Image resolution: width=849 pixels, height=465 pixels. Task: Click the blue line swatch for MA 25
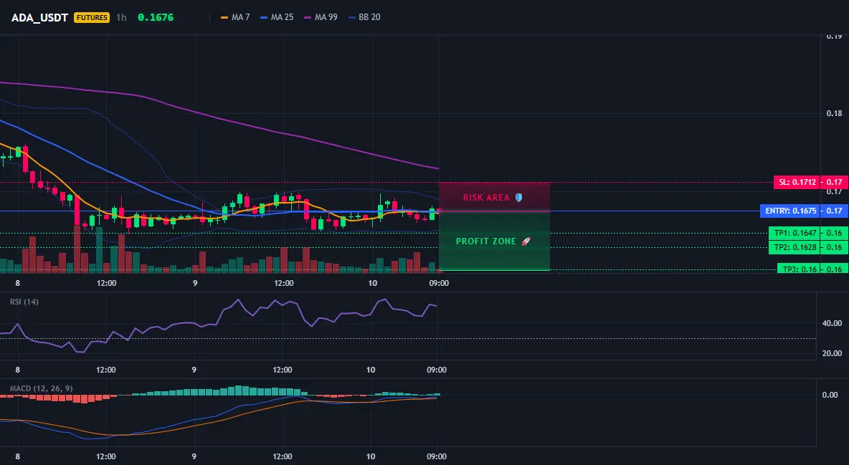pos(264,17)
